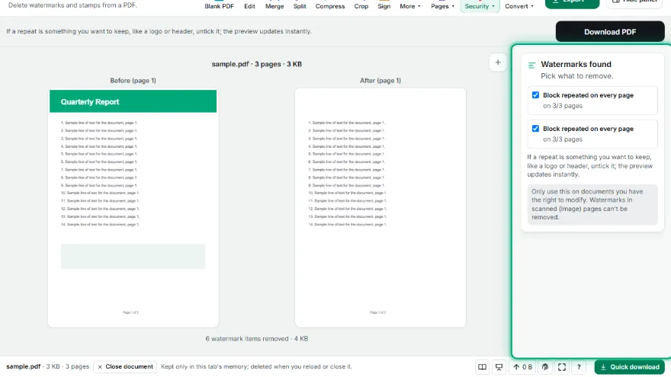Screen dimensions: 671x377
Task: Close document using the bottom button
Action: click(125, 367)
